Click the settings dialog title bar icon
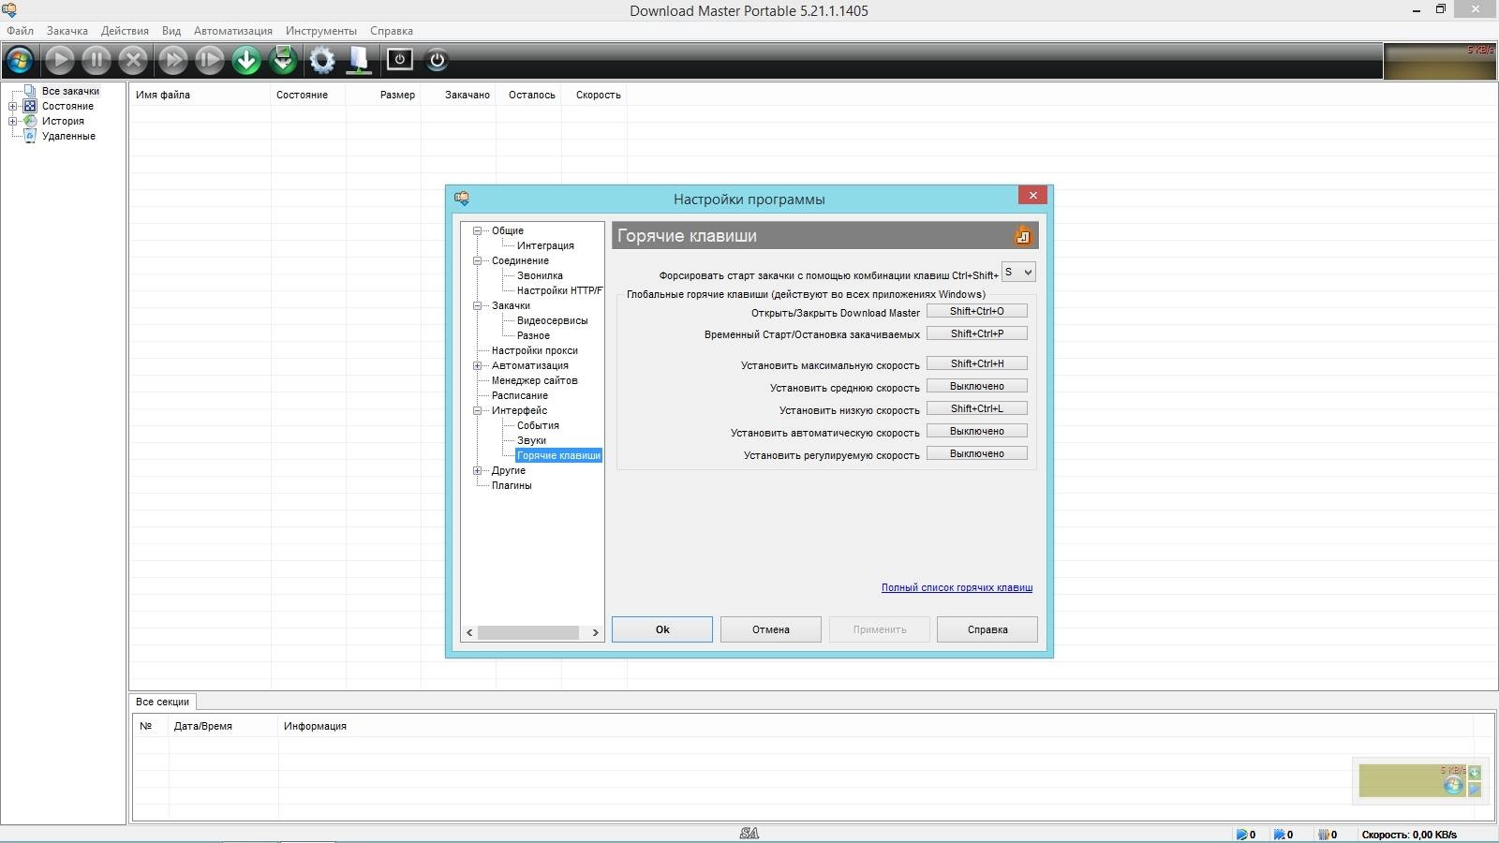The width and height of the screenshot is (1499, 843). [462, 199]
